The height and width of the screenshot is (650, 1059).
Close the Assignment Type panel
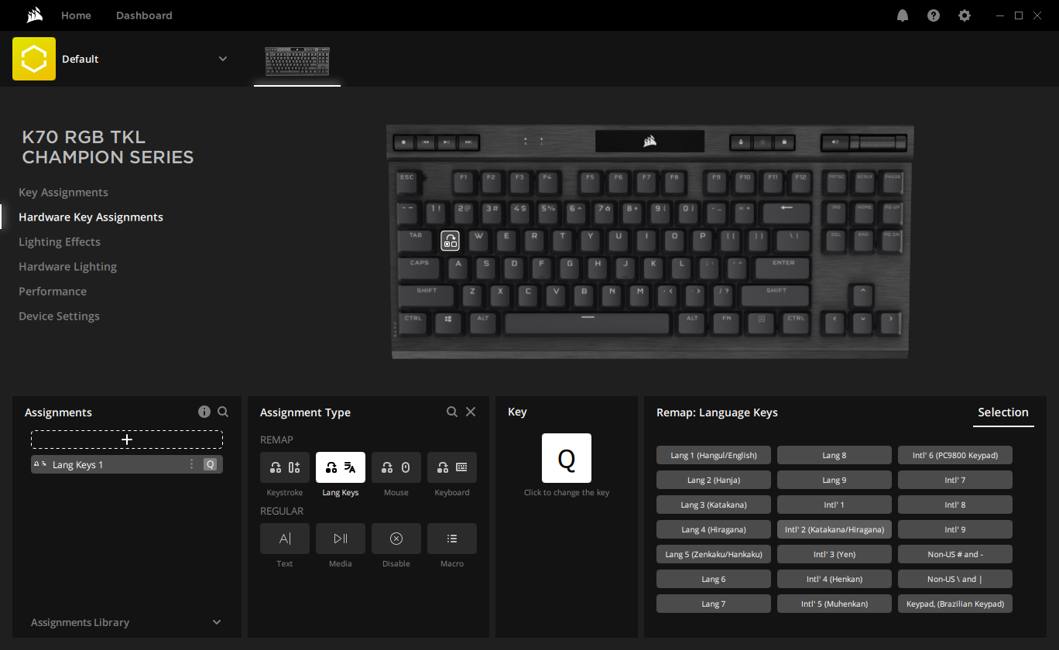[x=471, y=412]
